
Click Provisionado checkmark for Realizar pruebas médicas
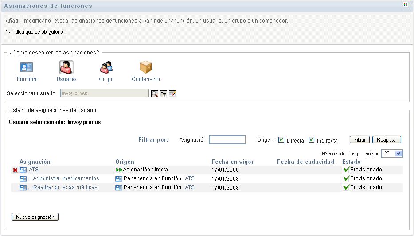(x=346, y=187)
